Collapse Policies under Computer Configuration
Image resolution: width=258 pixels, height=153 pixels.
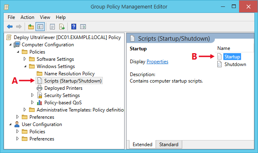coord(18,52)
